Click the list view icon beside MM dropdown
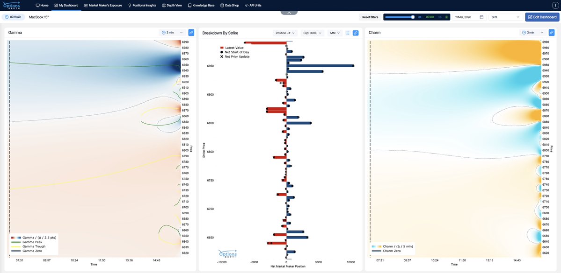This screenshot has height=273, width=561. [x=348, y=33]
